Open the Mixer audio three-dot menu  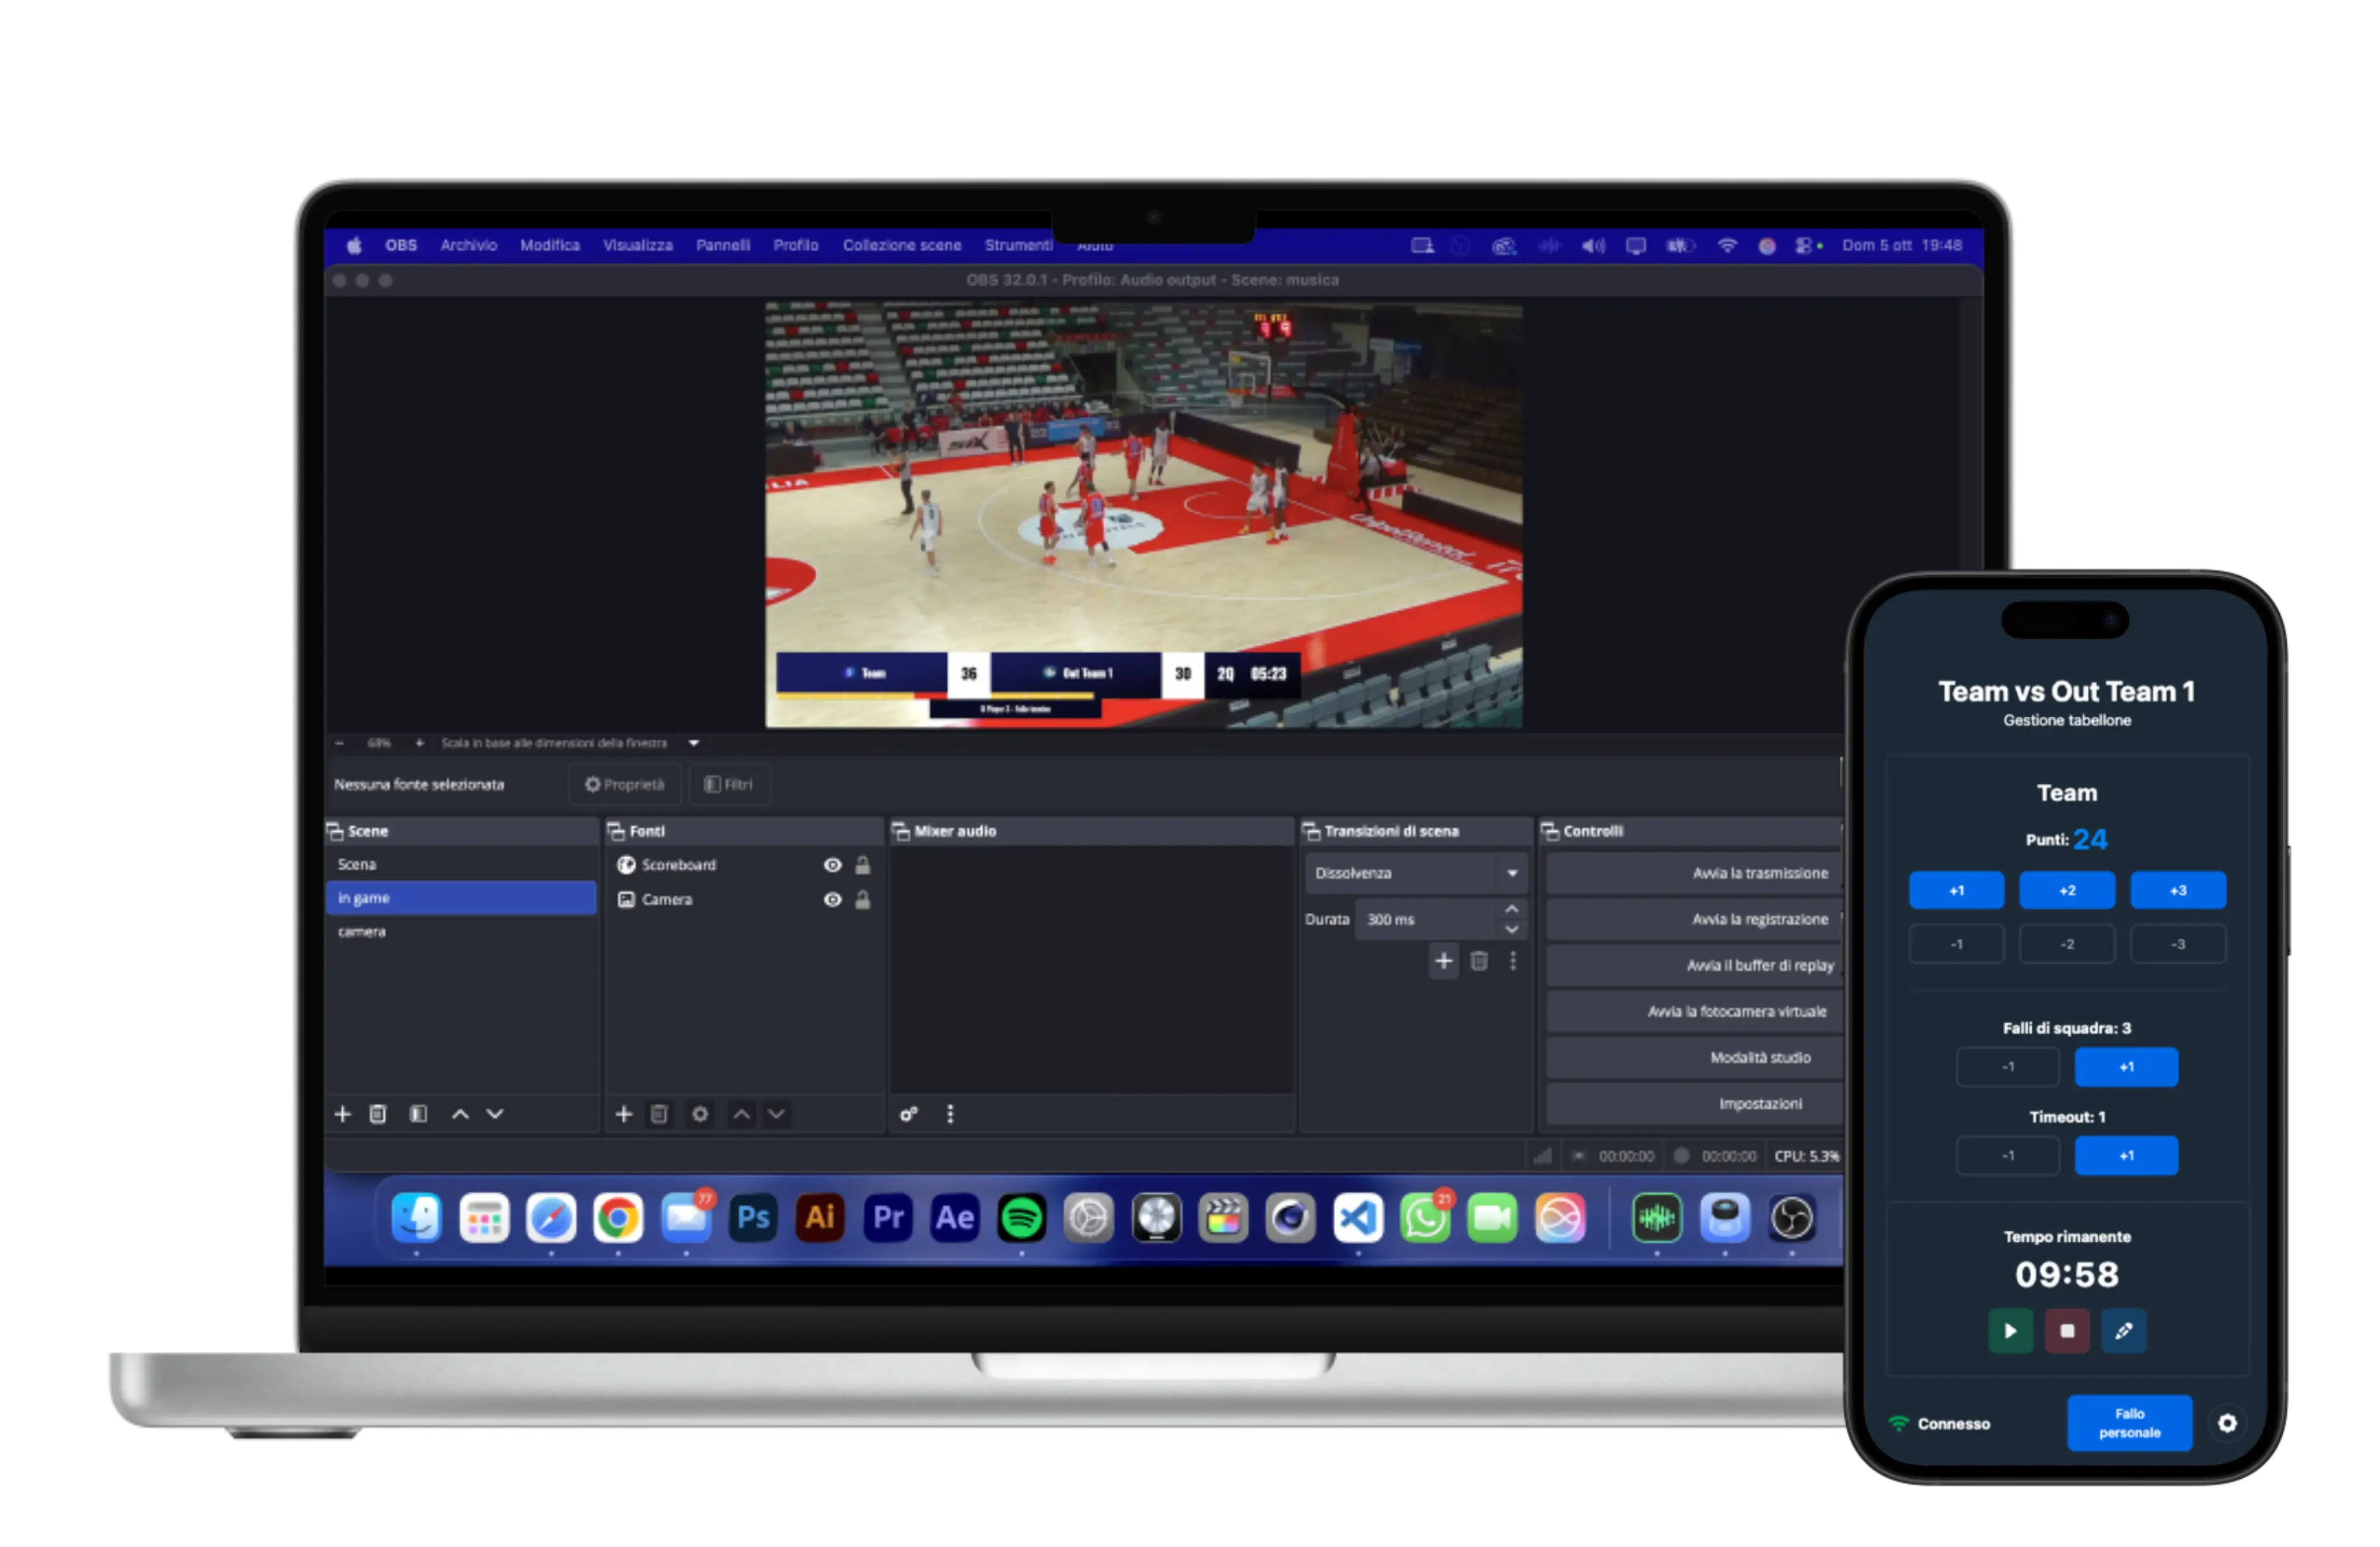click(950, 1113)
